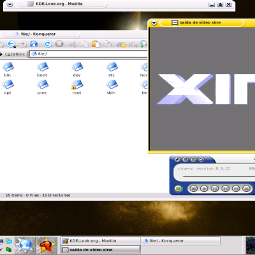Click the file:/ location input field

point(89,54)
